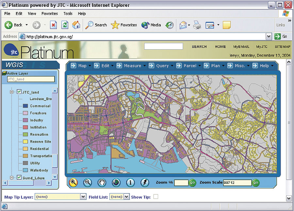Select the Zoom Out map tool
The image size is (294, 211).
tap(88, 182)
